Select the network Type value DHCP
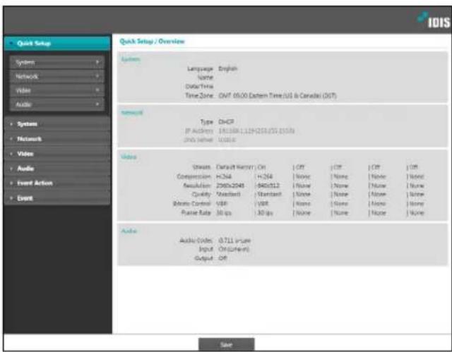Viewport: 452px width, 352px height. [226, 122]
